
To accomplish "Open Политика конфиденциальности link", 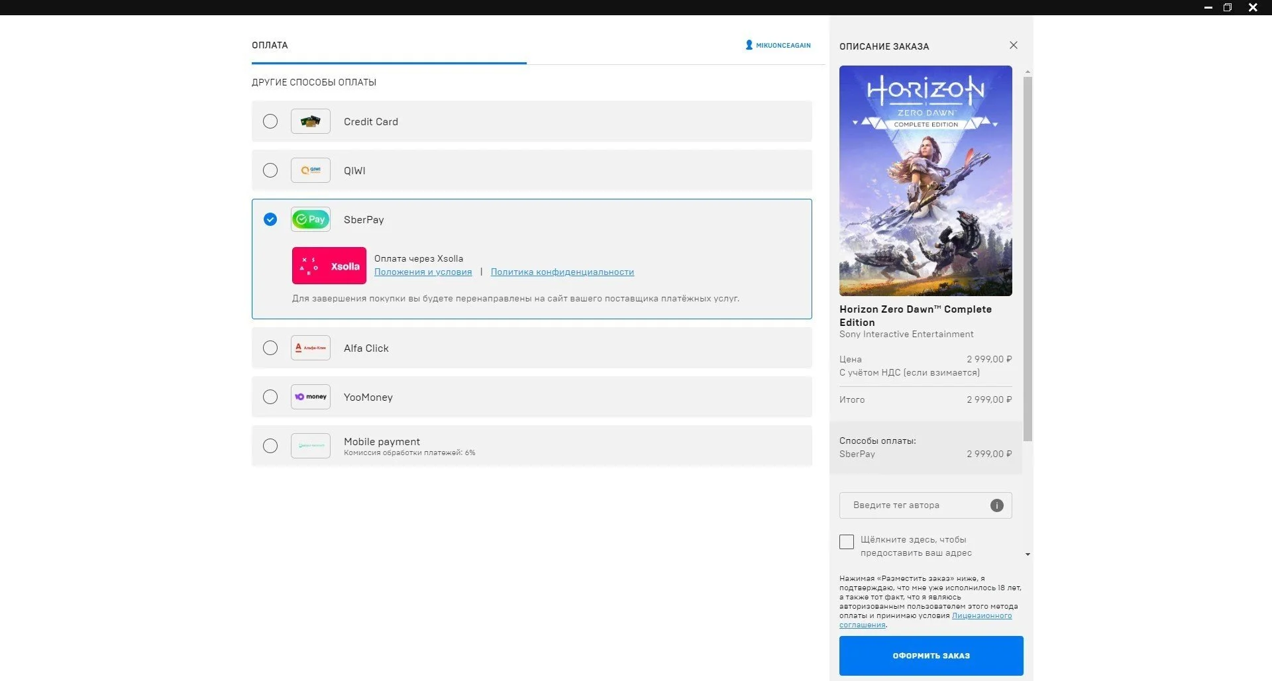I will tap(562, 272).
